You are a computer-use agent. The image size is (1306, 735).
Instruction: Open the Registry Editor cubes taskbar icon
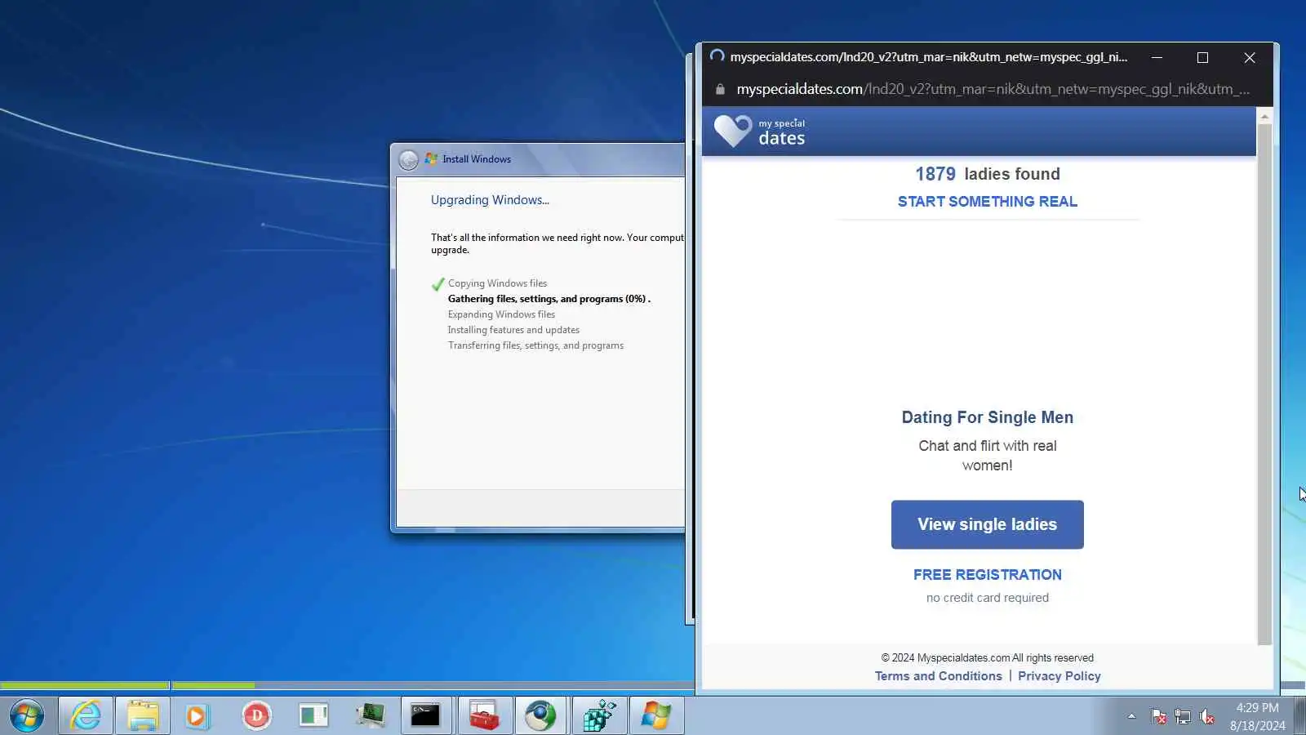point(599,716)
